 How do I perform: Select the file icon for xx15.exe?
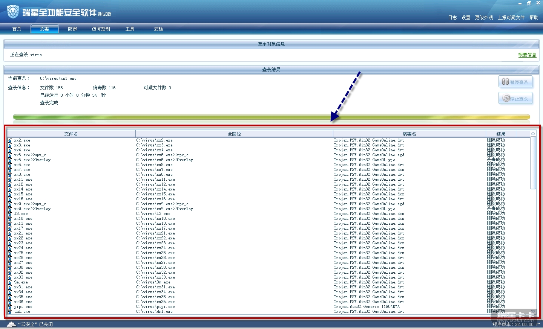(x=10, y=194)
